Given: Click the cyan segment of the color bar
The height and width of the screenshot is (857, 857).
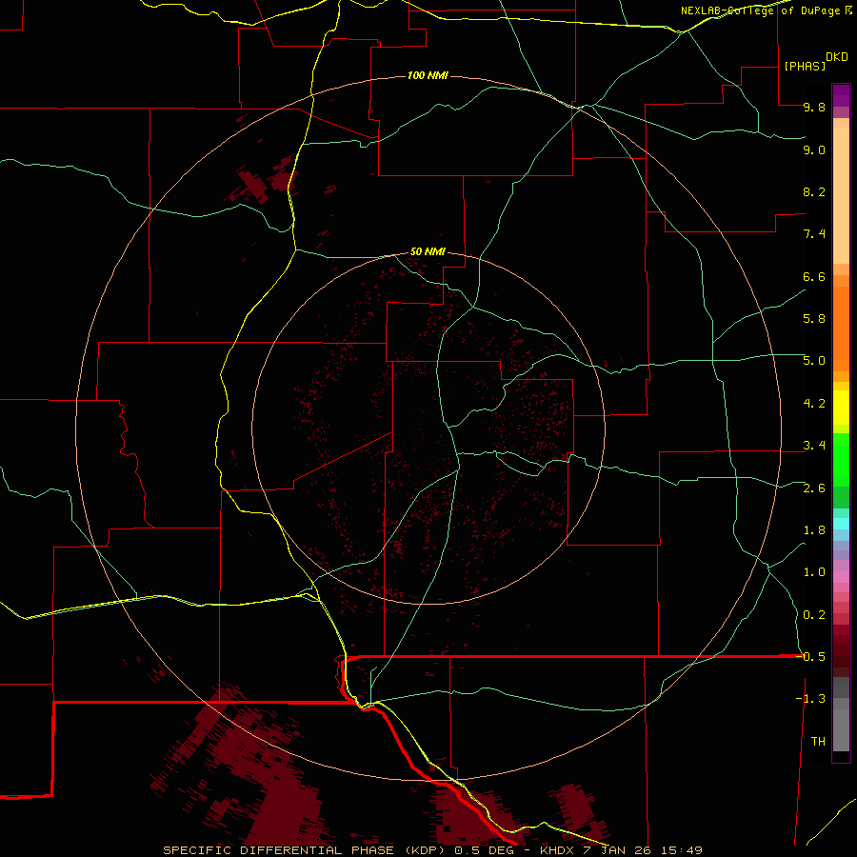Looking at the screenshot, I should point(841,523).
